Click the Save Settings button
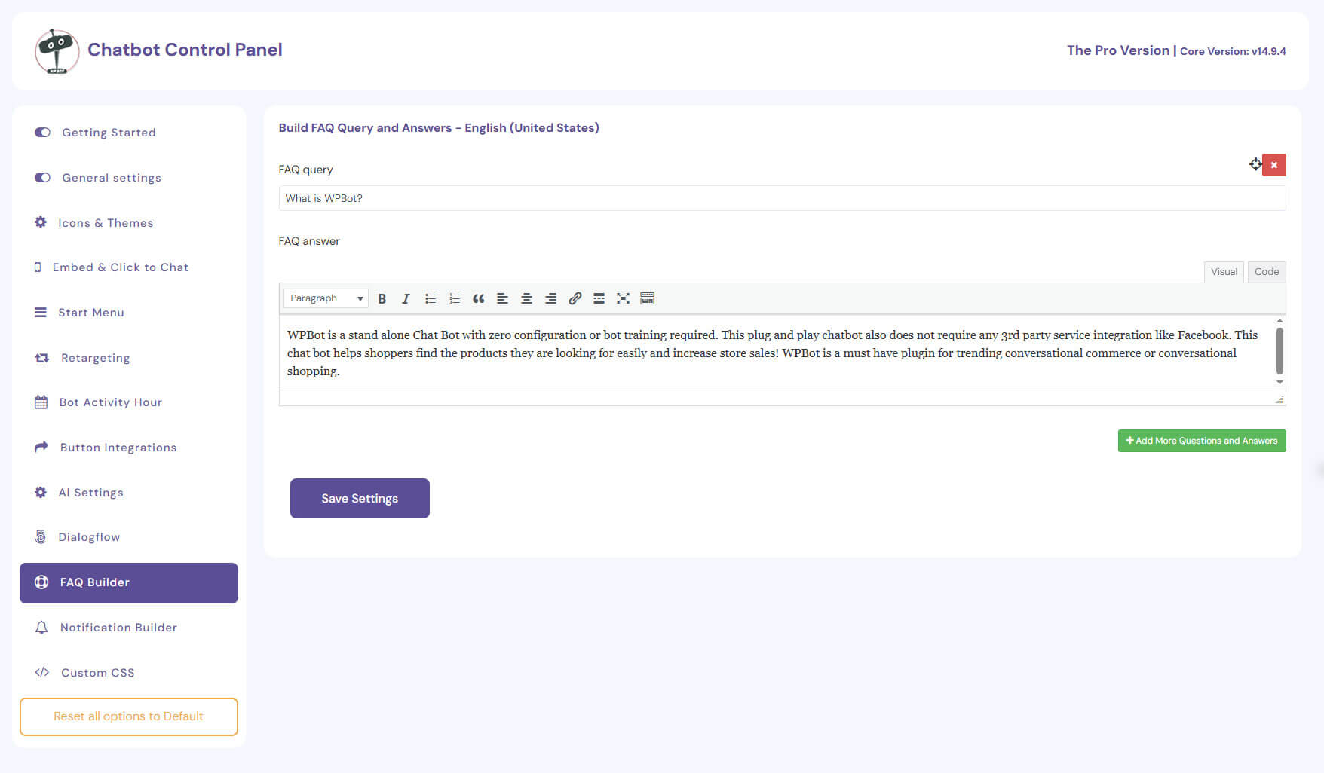Screen dimensions: 1324x773 click(x=360, y=498)
